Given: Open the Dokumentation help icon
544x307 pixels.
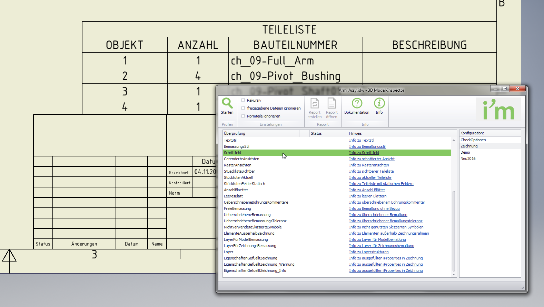Looking at the screenshot, I should [x=357, y=103].
